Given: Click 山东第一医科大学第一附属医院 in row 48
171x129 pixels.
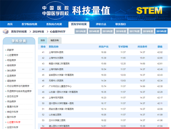Looking at the screenshot, I should (x=63, y=92).
